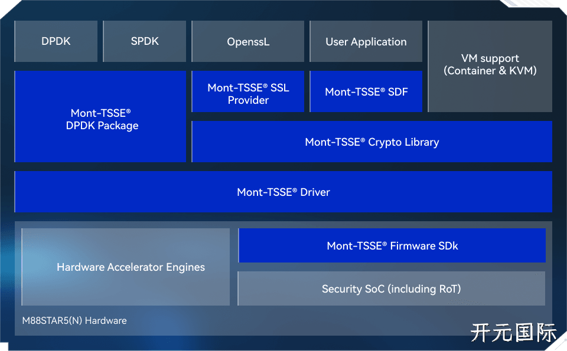
Task: Click the M88STAR5(N) Hardware label
Action: 74,320
